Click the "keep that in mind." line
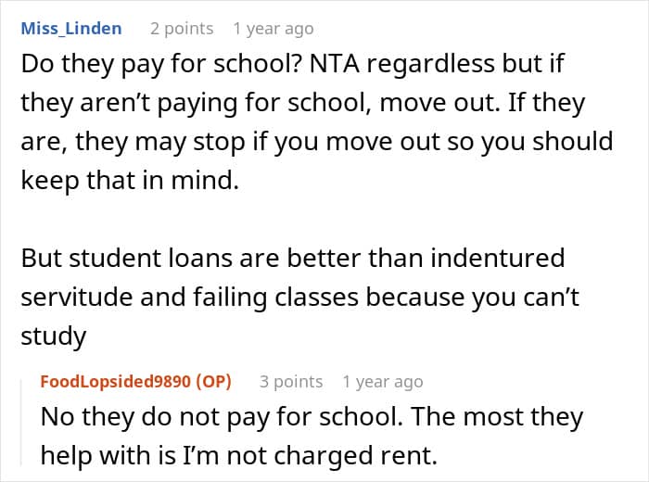 pyautogui.click(x=130, y=181)
